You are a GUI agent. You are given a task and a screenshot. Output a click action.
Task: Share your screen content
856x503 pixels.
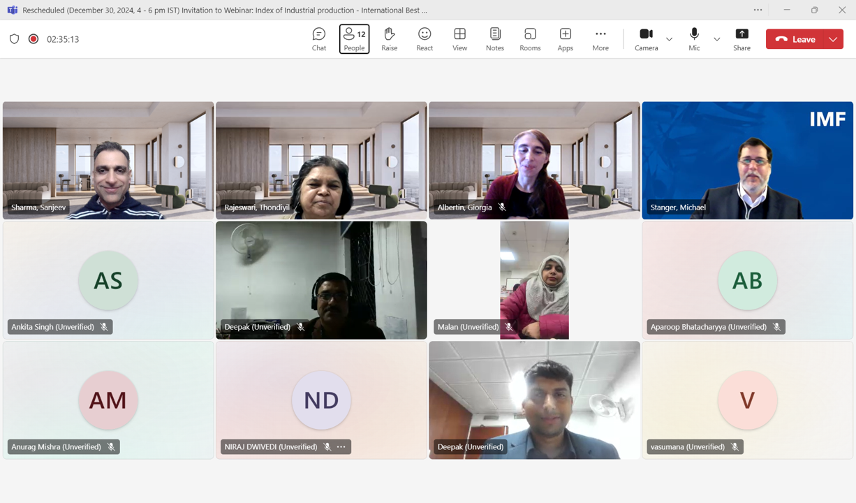pos(741,39)
